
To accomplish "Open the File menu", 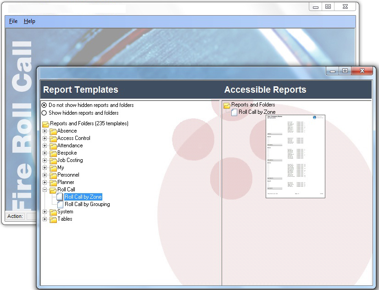I will pyautogui.click(x=13, y=21).
